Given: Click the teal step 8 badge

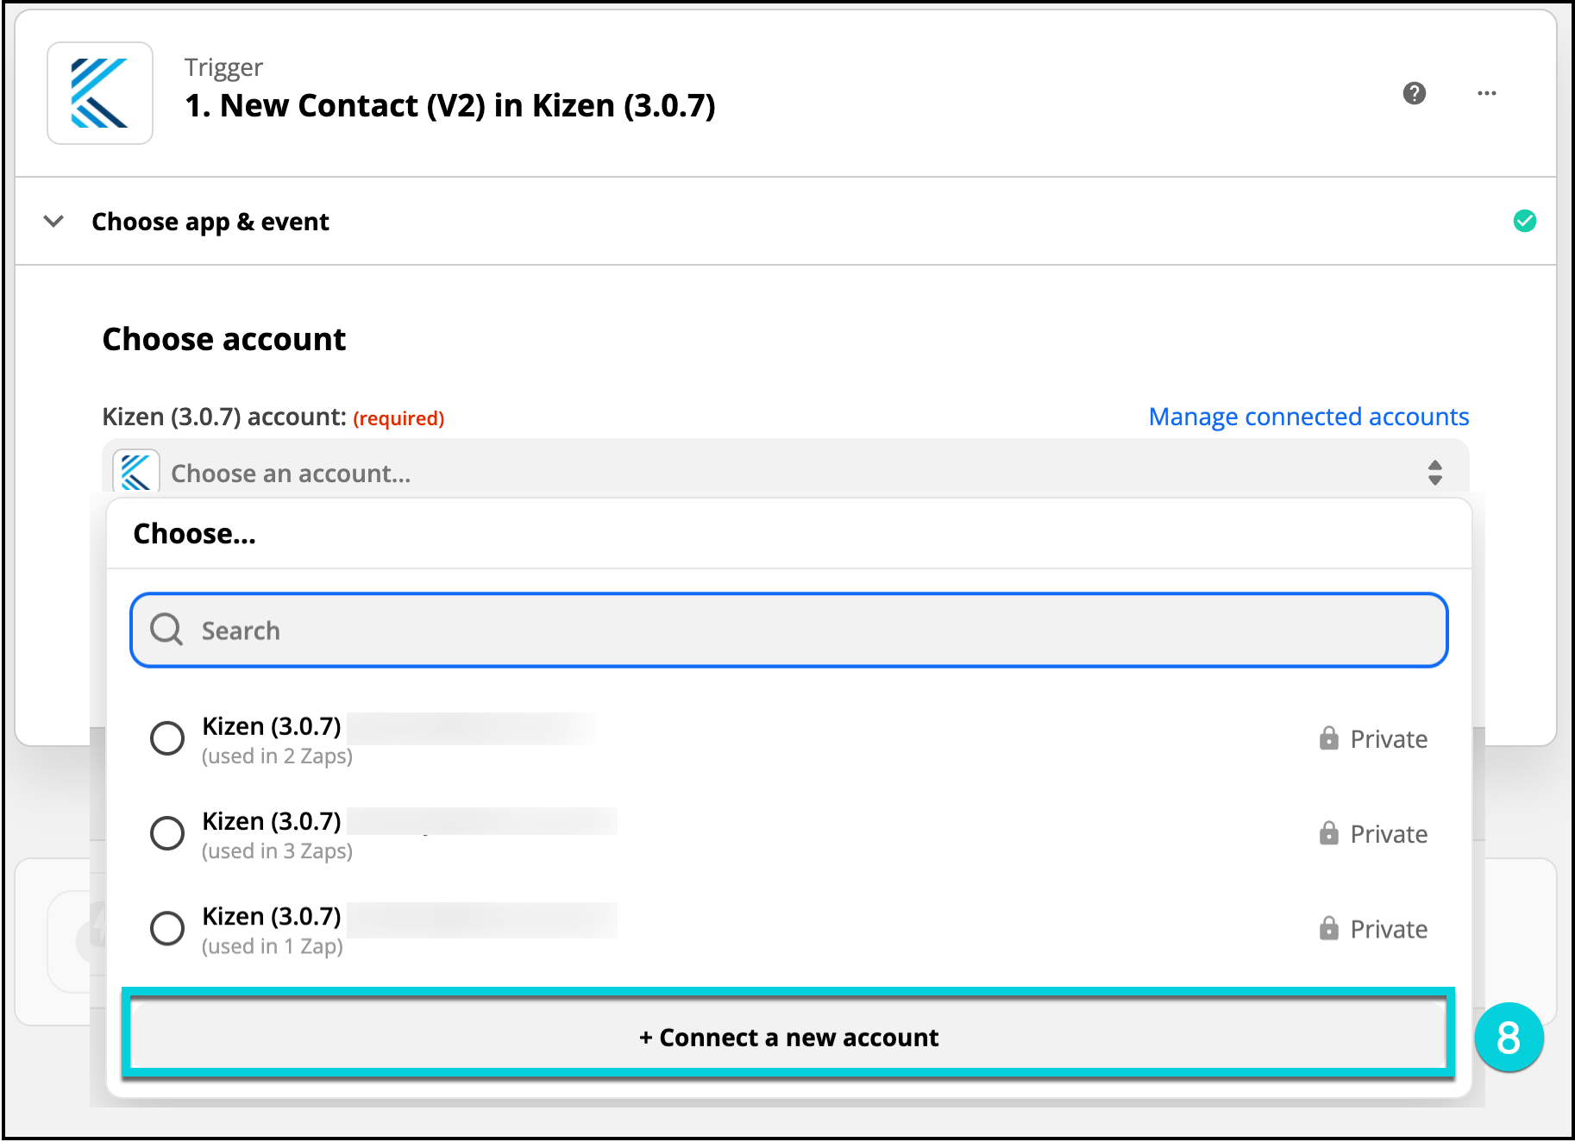Looking at the screenshot, I should tap(1508, 1037).
